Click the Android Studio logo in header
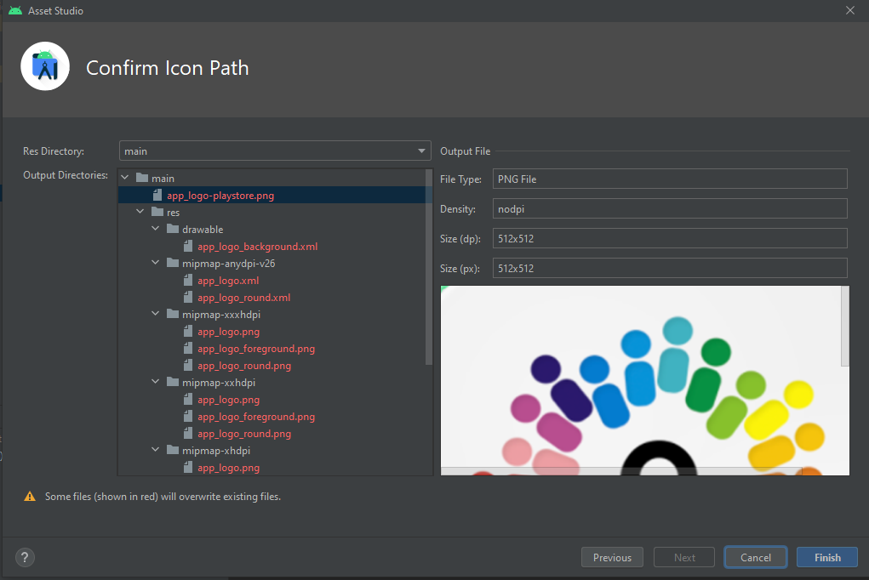The height and width of the screenshot is (580, 869). pyautogui.click(x=45, y=66)
